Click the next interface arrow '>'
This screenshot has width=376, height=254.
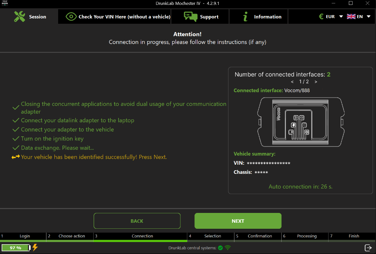click(x=316, y=82)
